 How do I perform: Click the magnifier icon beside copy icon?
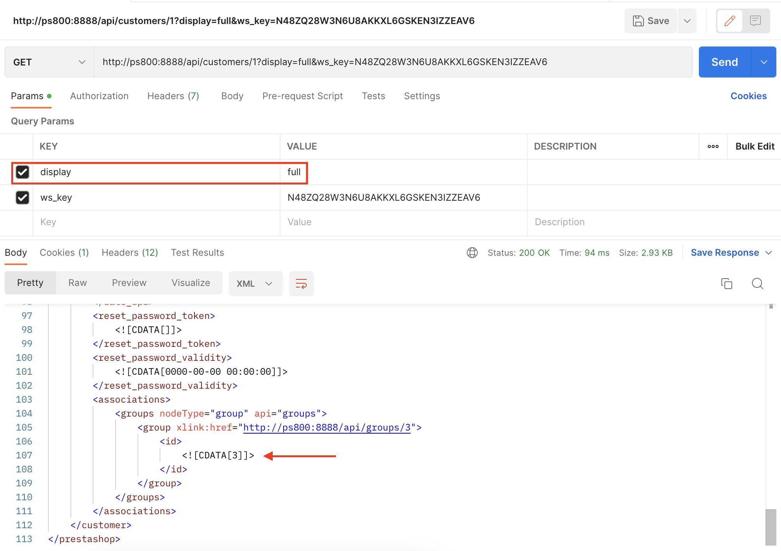click(757, 284)
